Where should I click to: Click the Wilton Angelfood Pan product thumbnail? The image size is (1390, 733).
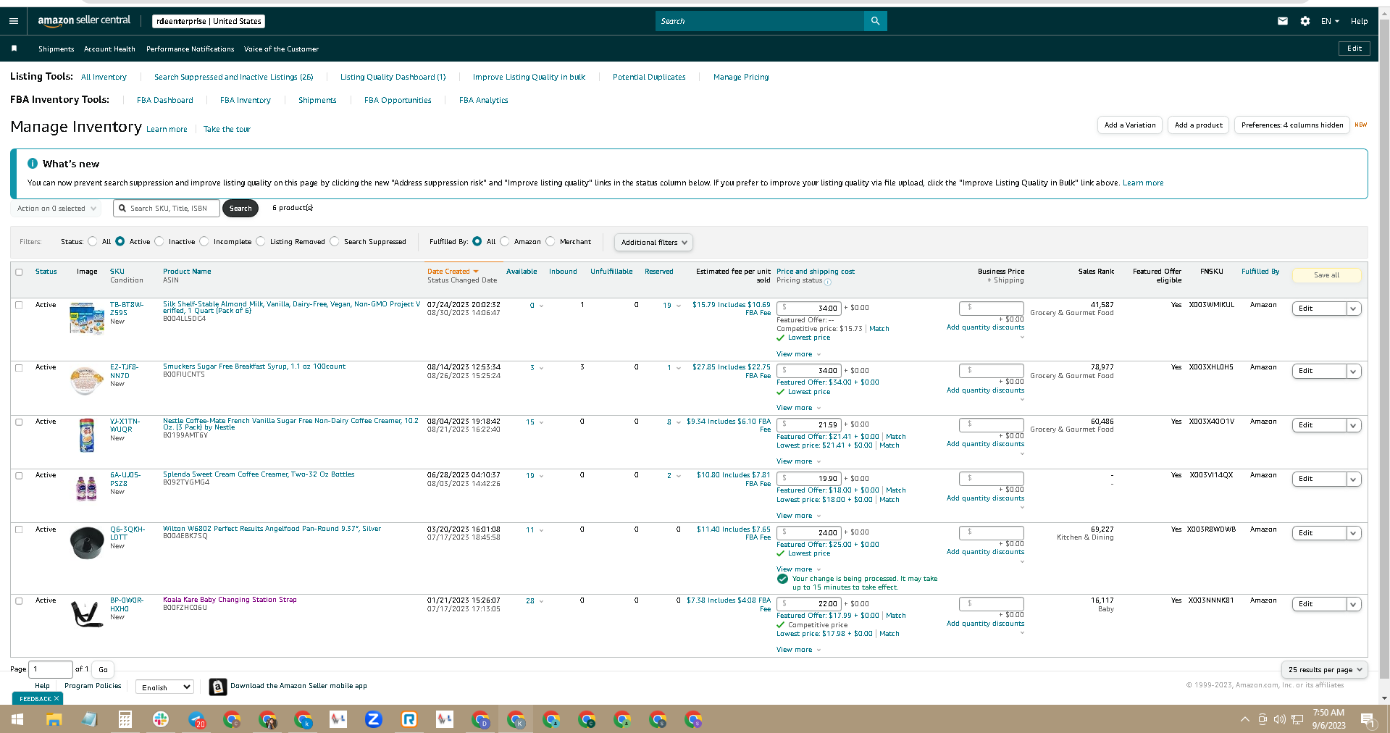(87, 543)
